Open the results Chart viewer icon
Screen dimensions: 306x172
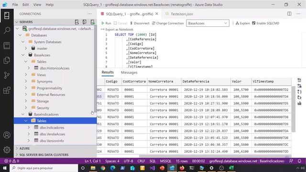pyautogui.click(x=299, y=103)
